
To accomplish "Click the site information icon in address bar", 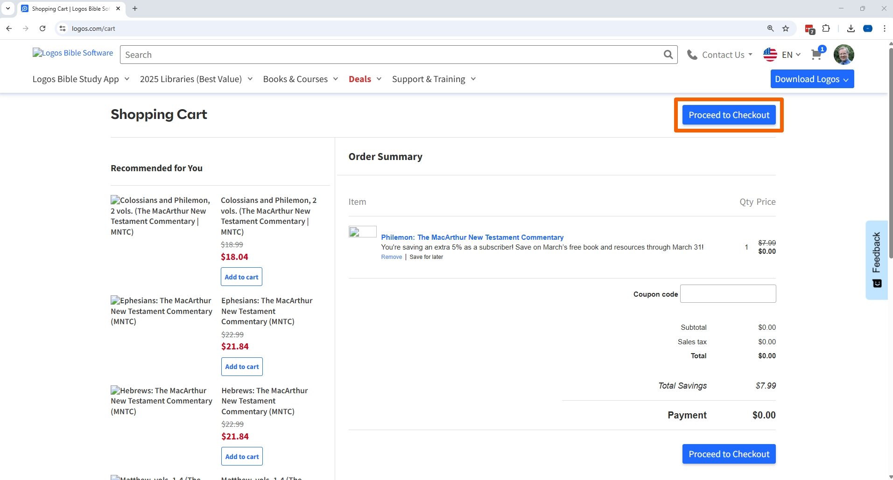I will click(x=63, y=28).
